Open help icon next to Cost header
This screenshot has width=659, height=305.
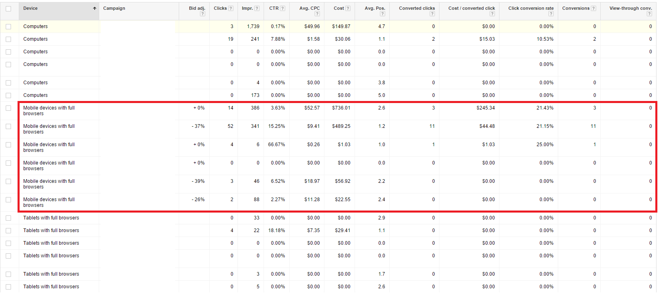(x=348, y=9)
